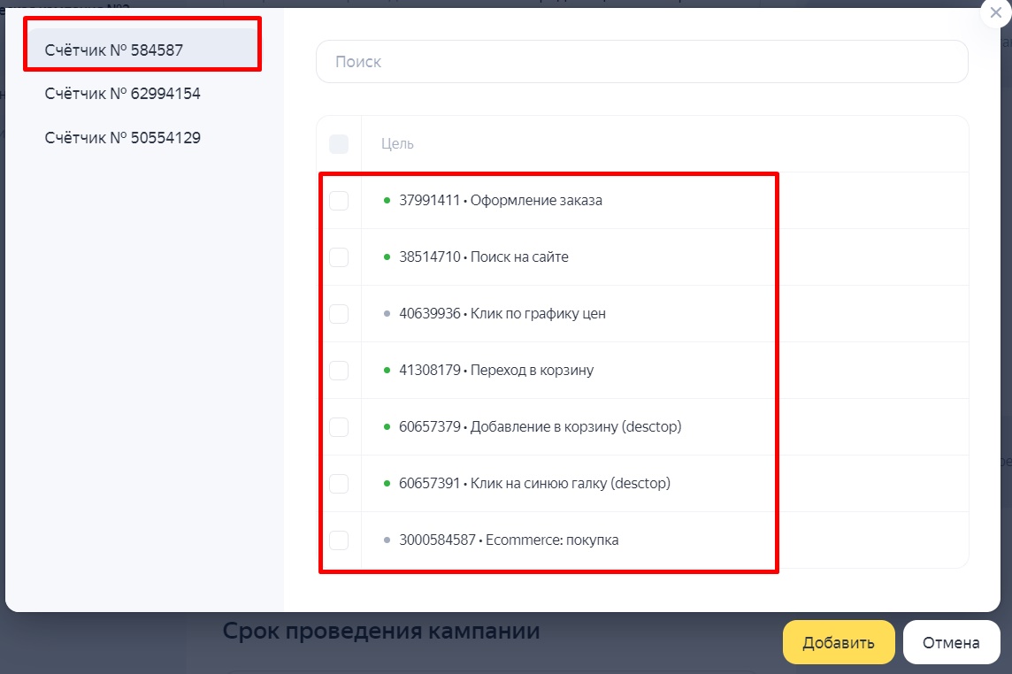The height and width of the screenshot is (674, 1012).
Task: Select checkbox for Переход в корзину
Action: 339,371
